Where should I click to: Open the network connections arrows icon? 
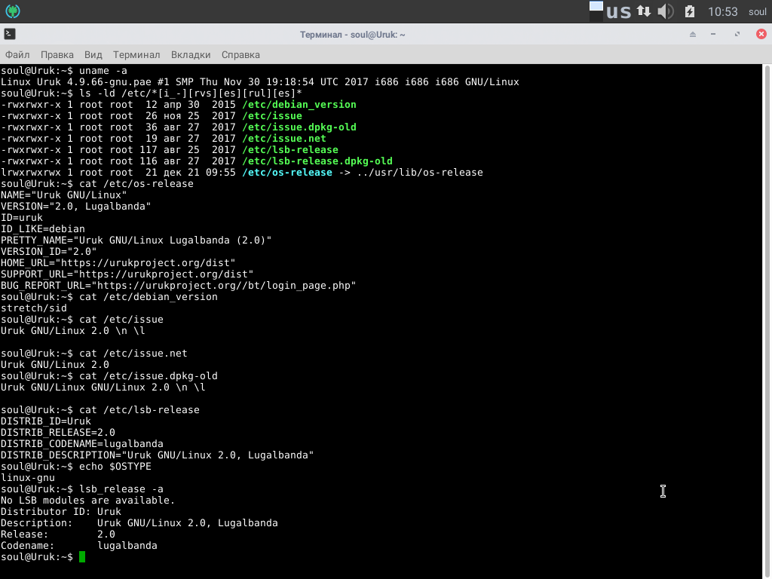[644, 11]
